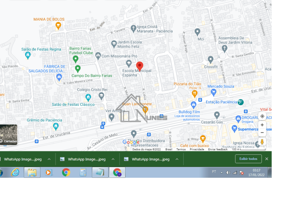This screenshot has height=211, width=281.
Task: Select the Grêmio de Paciência pin
Action: [56, 127]
